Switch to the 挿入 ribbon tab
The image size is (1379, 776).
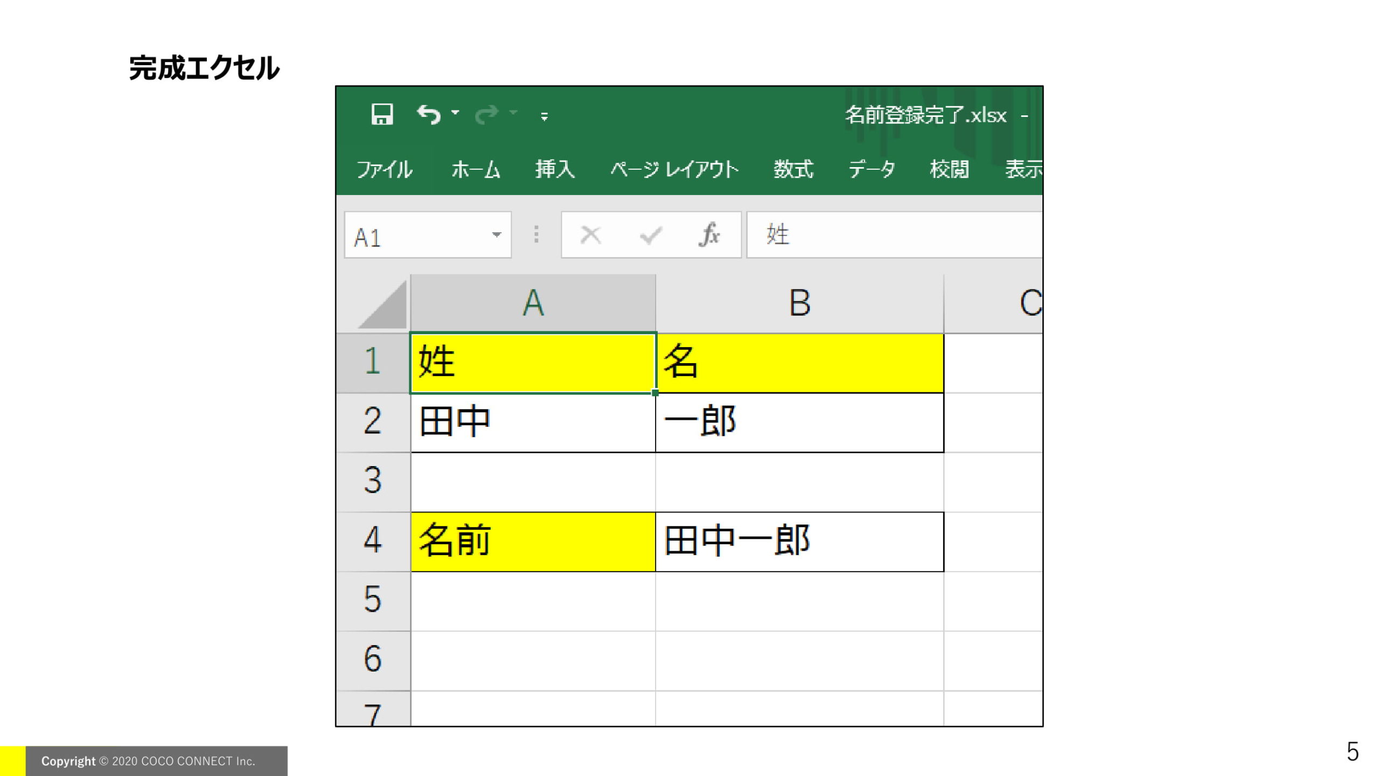(x=555, y=169)
